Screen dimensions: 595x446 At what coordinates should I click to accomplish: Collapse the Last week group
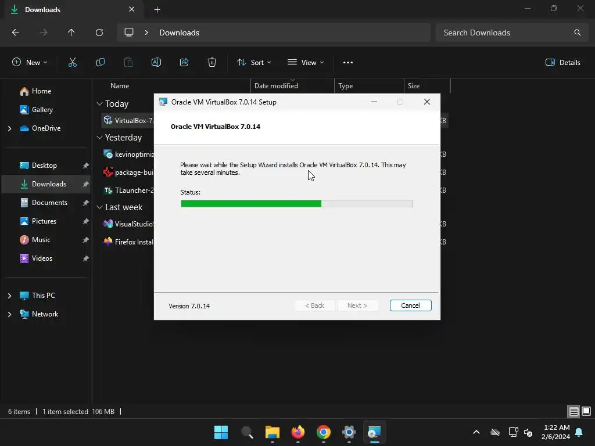click(x=99, y=207)
